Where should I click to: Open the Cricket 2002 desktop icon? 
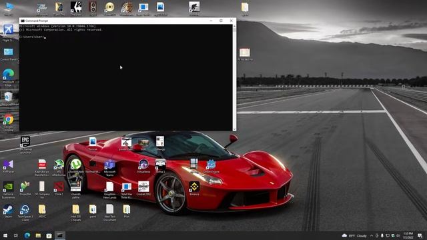click(x=143, y=189)
